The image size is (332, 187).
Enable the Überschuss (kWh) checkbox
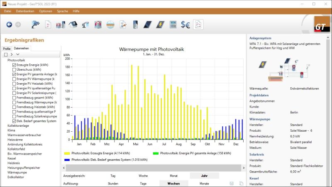coord(15,70)
